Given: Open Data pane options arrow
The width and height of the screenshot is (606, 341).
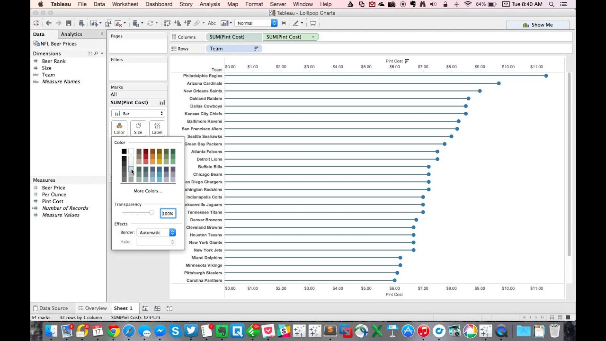Looking at the screenshot, I should [102, 34].
